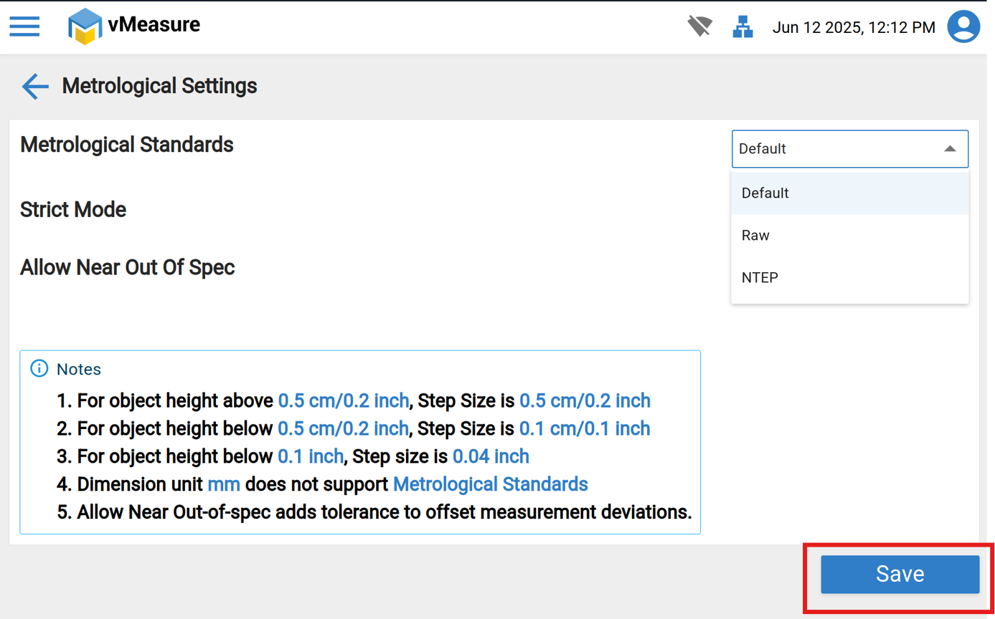Open the user profile avatar
The height and width of the screenshot is (619, 995).
click(x=963, y=27)
